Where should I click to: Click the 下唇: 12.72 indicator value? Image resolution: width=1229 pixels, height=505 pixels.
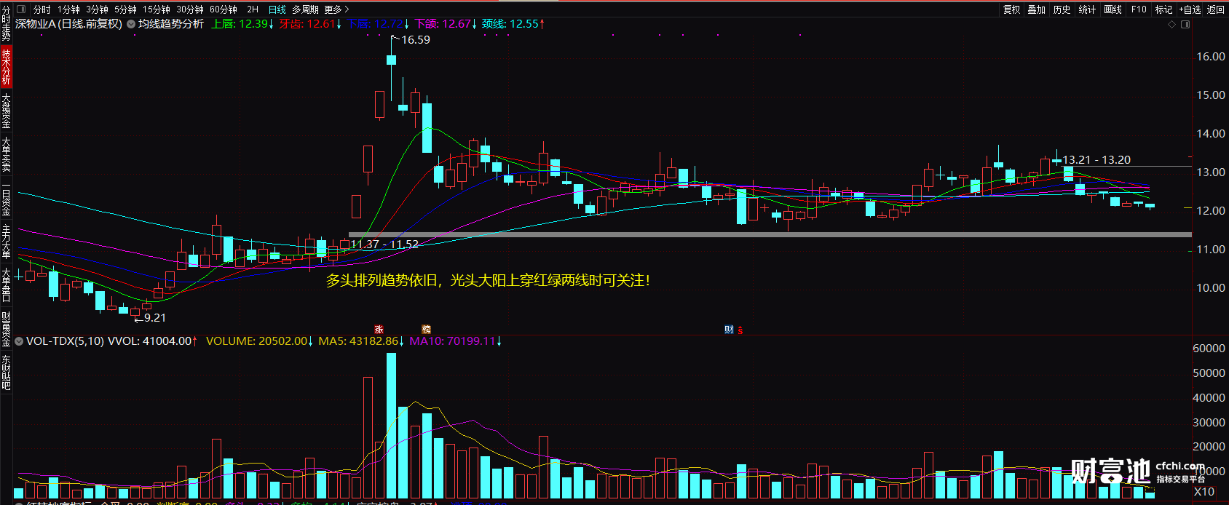click(378, 24)
